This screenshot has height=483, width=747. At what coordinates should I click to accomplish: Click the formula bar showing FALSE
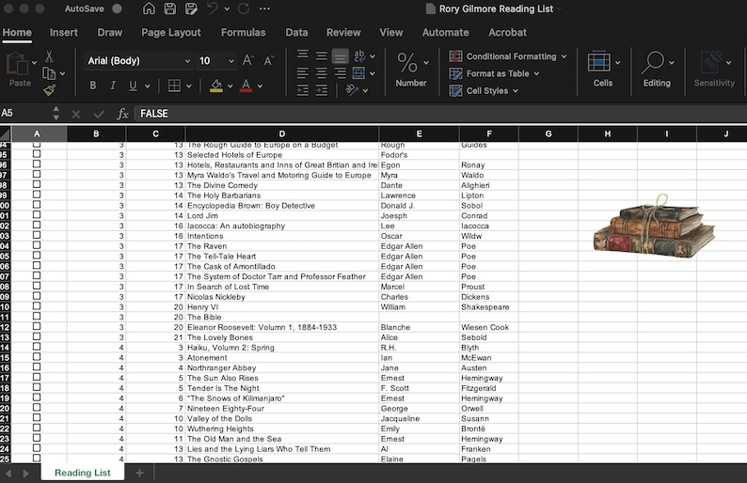coord(440,114)
